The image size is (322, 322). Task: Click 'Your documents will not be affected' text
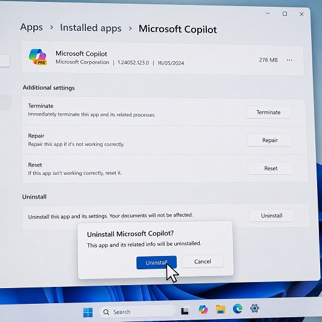pos(151,215)
